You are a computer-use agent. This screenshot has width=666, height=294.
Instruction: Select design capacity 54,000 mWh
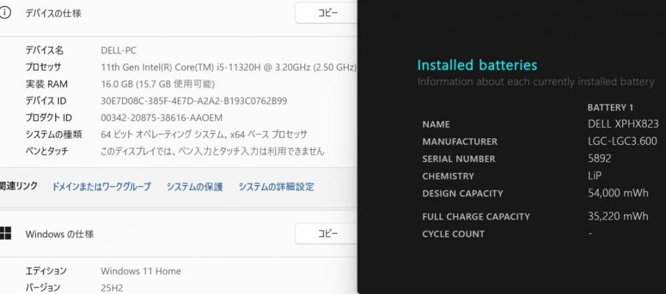pos(618,194)
